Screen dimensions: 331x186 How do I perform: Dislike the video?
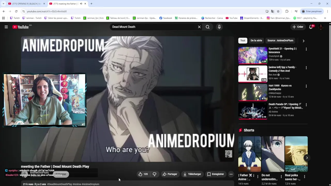154,174
